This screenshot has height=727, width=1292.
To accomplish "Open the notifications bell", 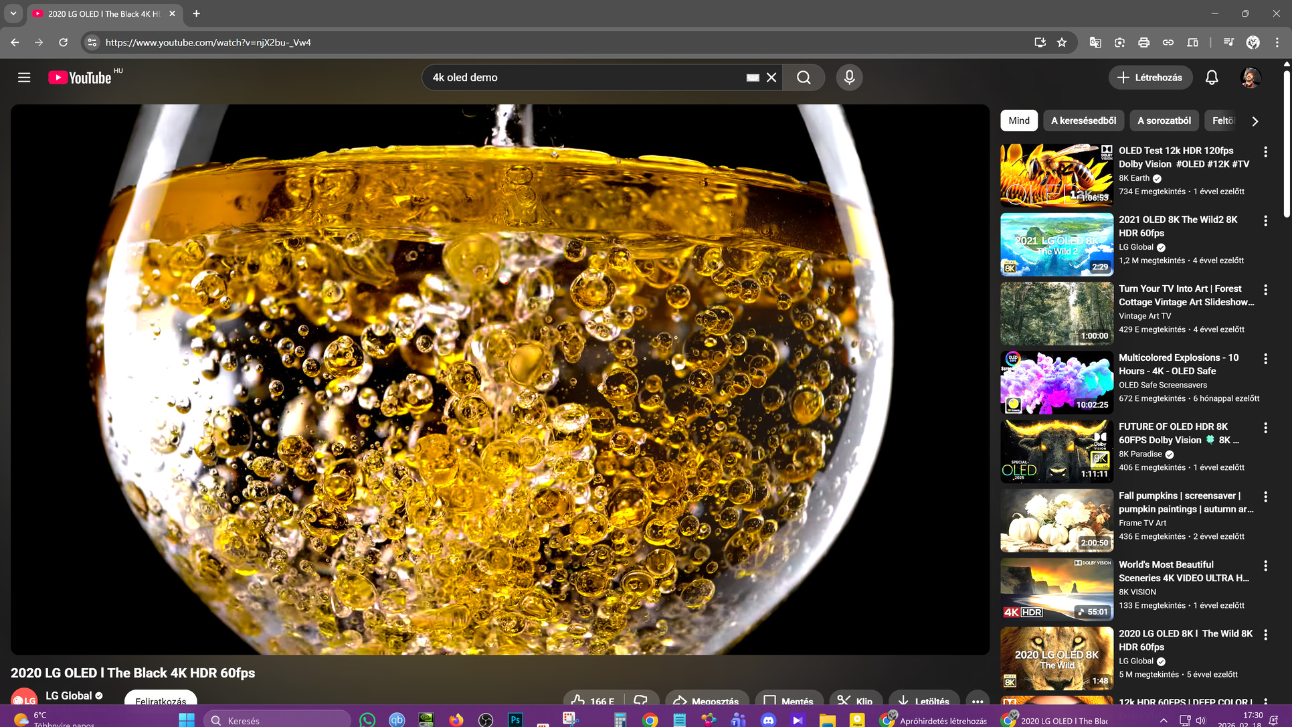I will click(x=1212, y=78).
